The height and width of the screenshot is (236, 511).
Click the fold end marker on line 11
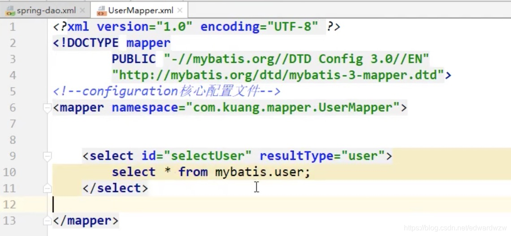tap(47, 188)
